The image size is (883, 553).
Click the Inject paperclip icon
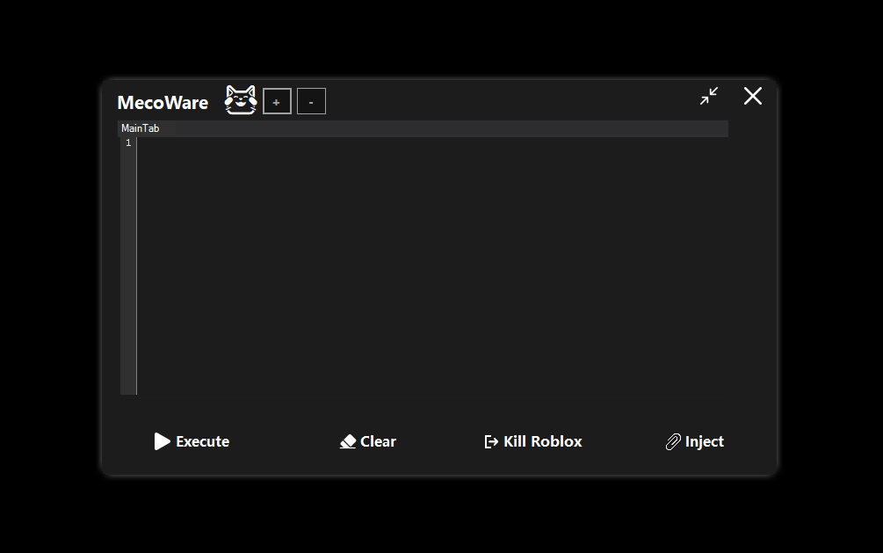pos(674,441)
